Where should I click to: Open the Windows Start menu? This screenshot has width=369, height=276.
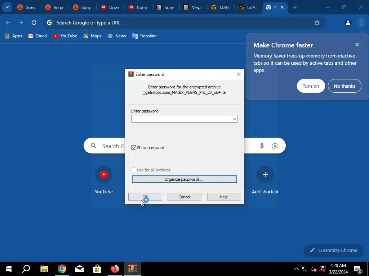click(9, 269)
